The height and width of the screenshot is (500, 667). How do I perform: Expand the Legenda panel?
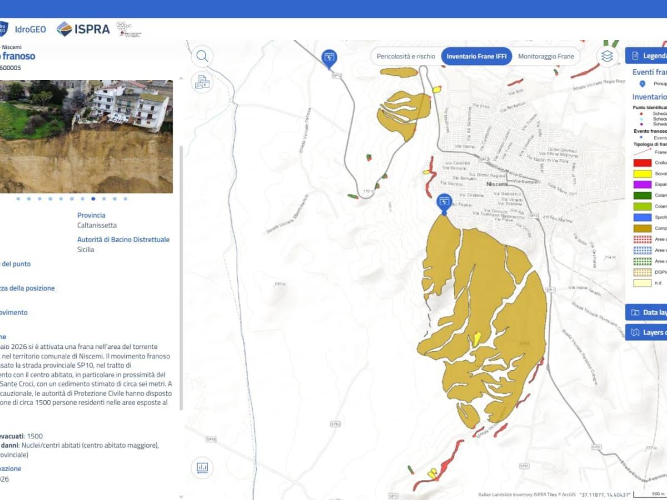click(648, 56)
